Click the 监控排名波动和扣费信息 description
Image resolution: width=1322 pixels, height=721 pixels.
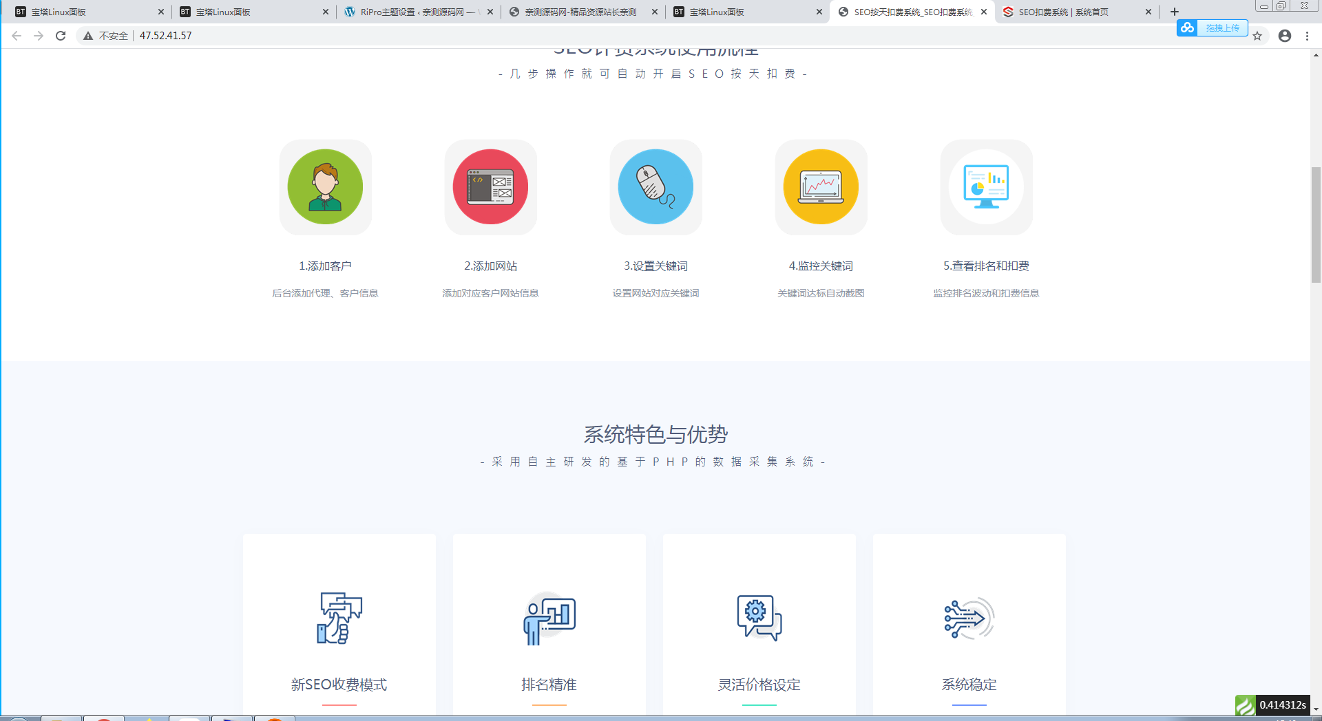coord(986,293)
